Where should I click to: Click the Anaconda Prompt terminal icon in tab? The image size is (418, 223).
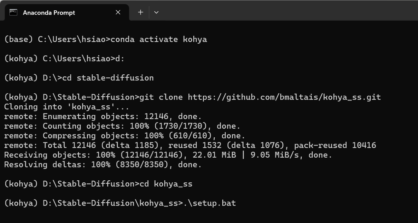pyautogui.click(x=13, y=12)
